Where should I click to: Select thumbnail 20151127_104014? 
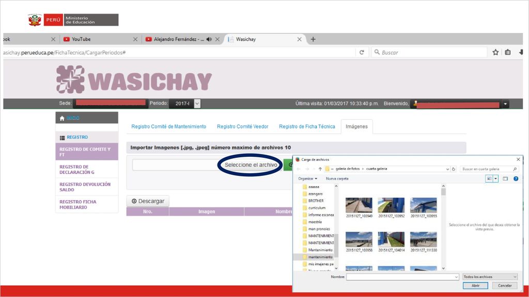click(x=392, y=242)
